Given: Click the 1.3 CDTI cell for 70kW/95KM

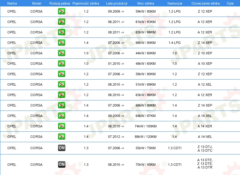Looking at the screenshot, I should [175, 165].
